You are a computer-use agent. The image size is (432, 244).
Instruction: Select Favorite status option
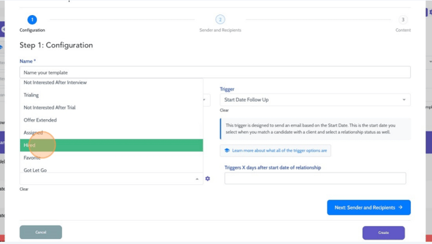[111, 157]
